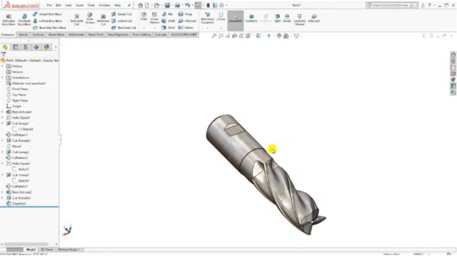Open the Curves dropdown arrow
This screenshot has width=457, height=256.
(x=221, y=28)
